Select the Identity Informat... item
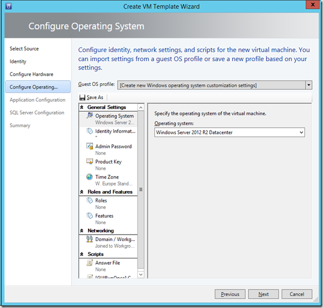 coord(108,134)
